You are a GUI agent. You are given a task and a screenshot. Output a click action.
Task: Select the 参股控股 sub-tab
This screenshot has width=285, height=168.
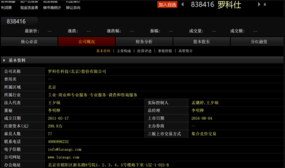point(165,51)
